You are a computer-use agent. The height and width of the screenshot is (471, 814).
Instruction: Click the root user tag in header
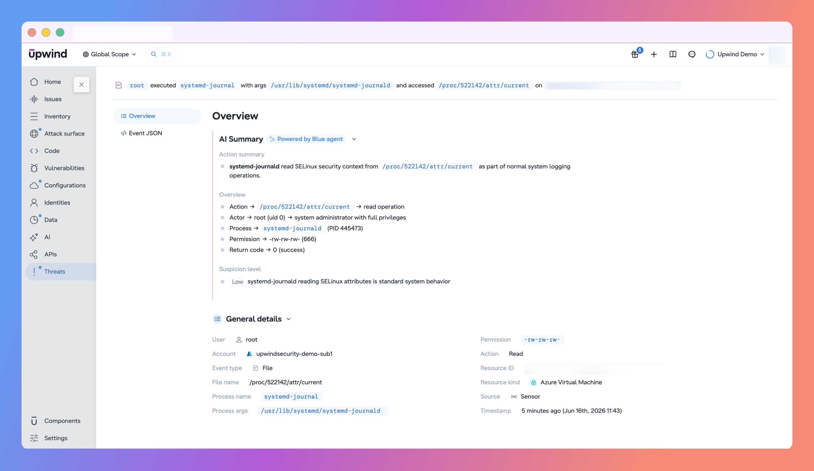point(137,85)
